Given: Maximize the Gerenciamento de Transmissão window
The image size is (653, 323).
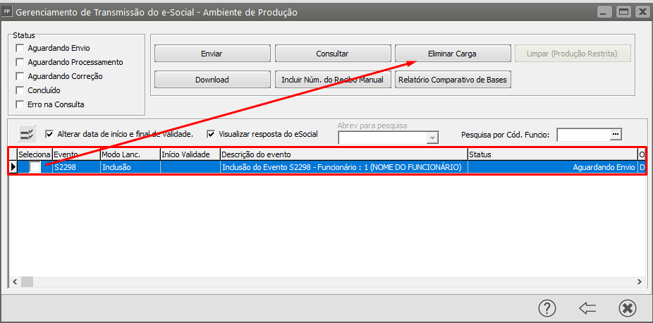Looking at the screenshot, I should coord(623,12).
